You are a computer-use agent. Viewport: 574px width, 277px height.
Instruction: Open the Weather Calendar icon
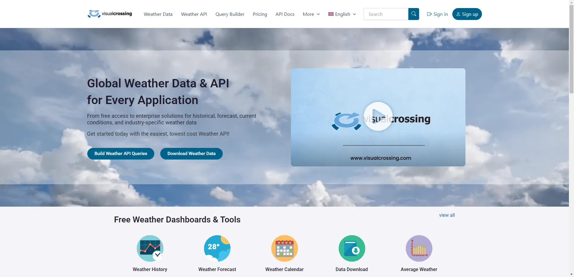284,248
